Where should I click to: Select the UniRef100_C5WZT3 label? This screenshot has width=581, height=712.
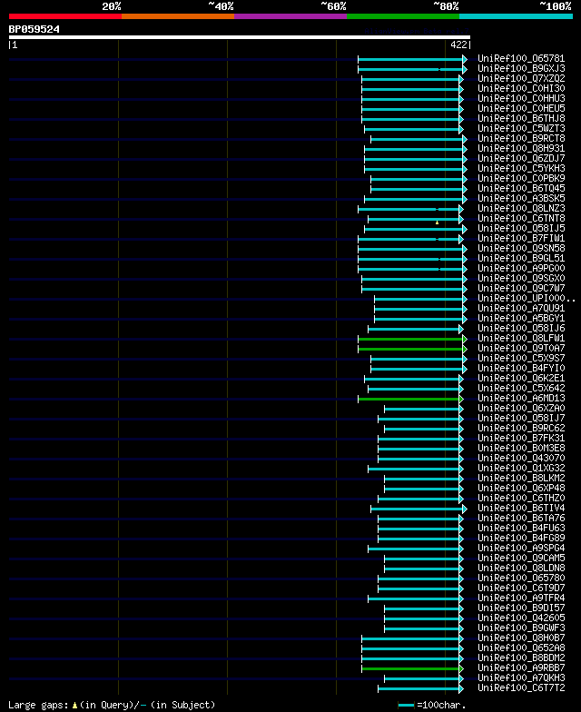(x=521, y=129)
